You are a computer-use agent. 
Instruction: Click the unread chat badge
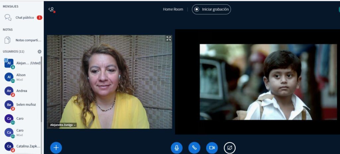click(x=39, y=18)
